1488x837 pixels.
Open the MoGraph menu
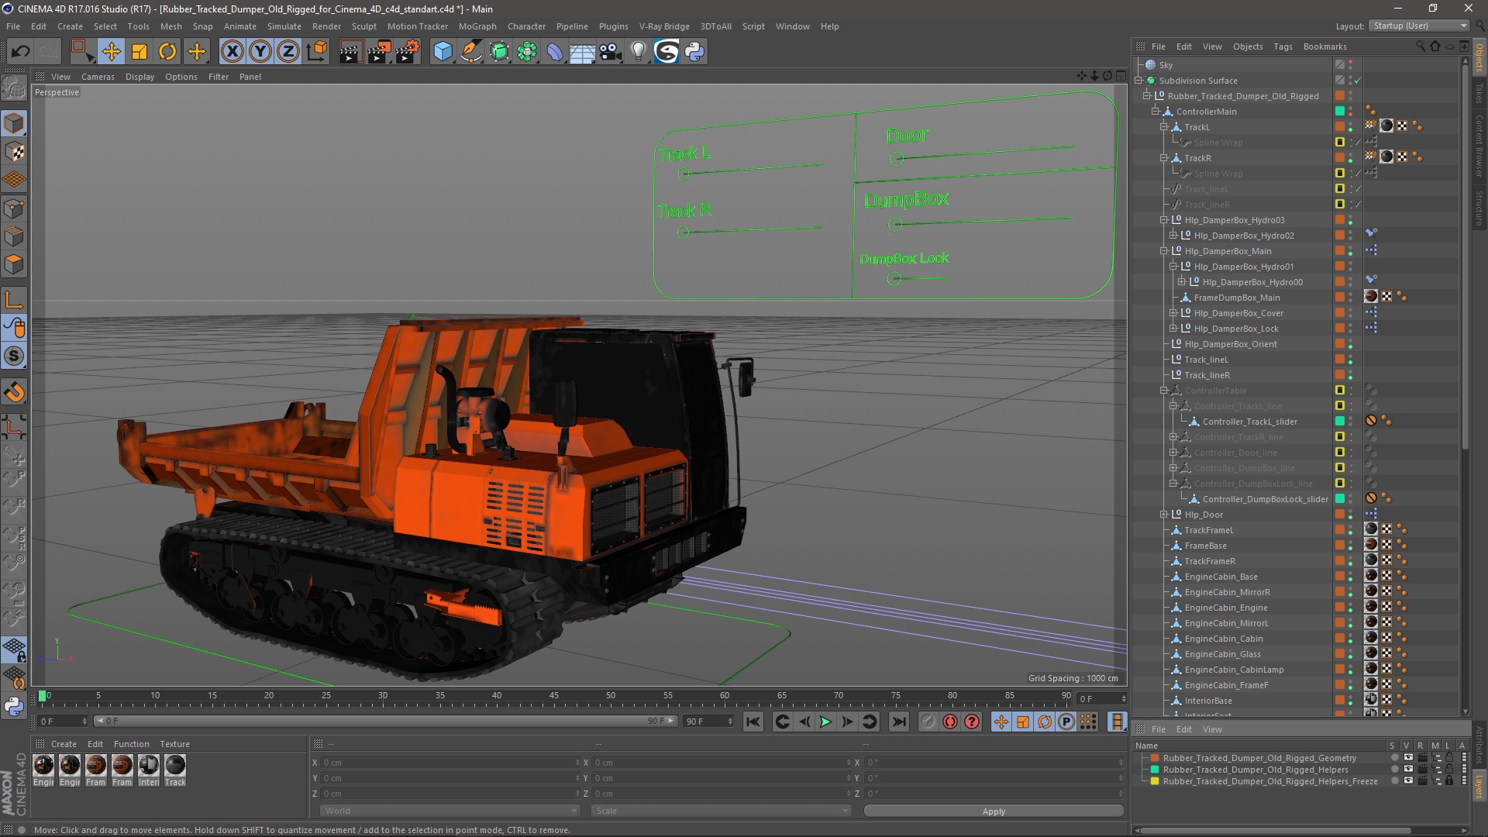coord(477,26)
